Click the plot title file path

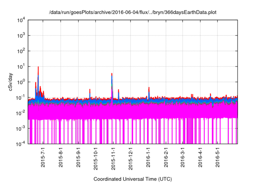coord(133,12)
